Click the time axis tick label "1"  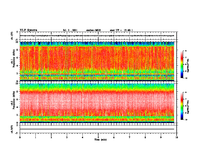(x=35, y=137)
